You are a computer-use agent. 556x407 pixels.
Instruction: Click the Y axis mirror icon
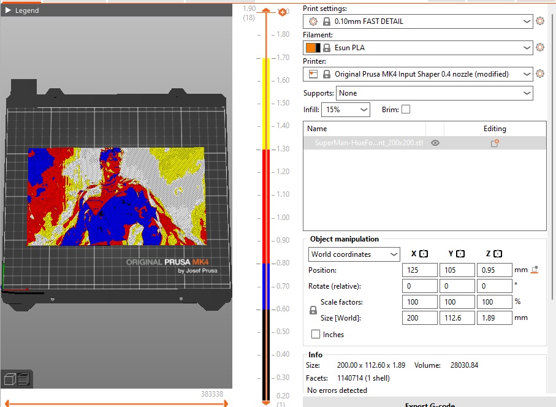(460, 254)
